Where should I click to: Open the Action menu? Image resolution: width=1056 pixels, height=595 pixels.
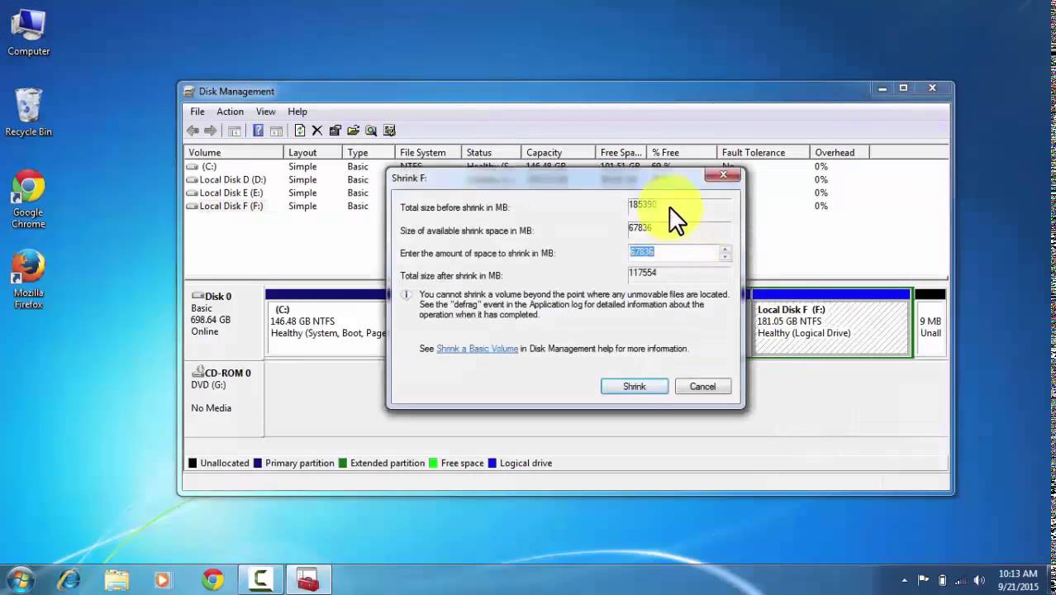click(230, 112)
